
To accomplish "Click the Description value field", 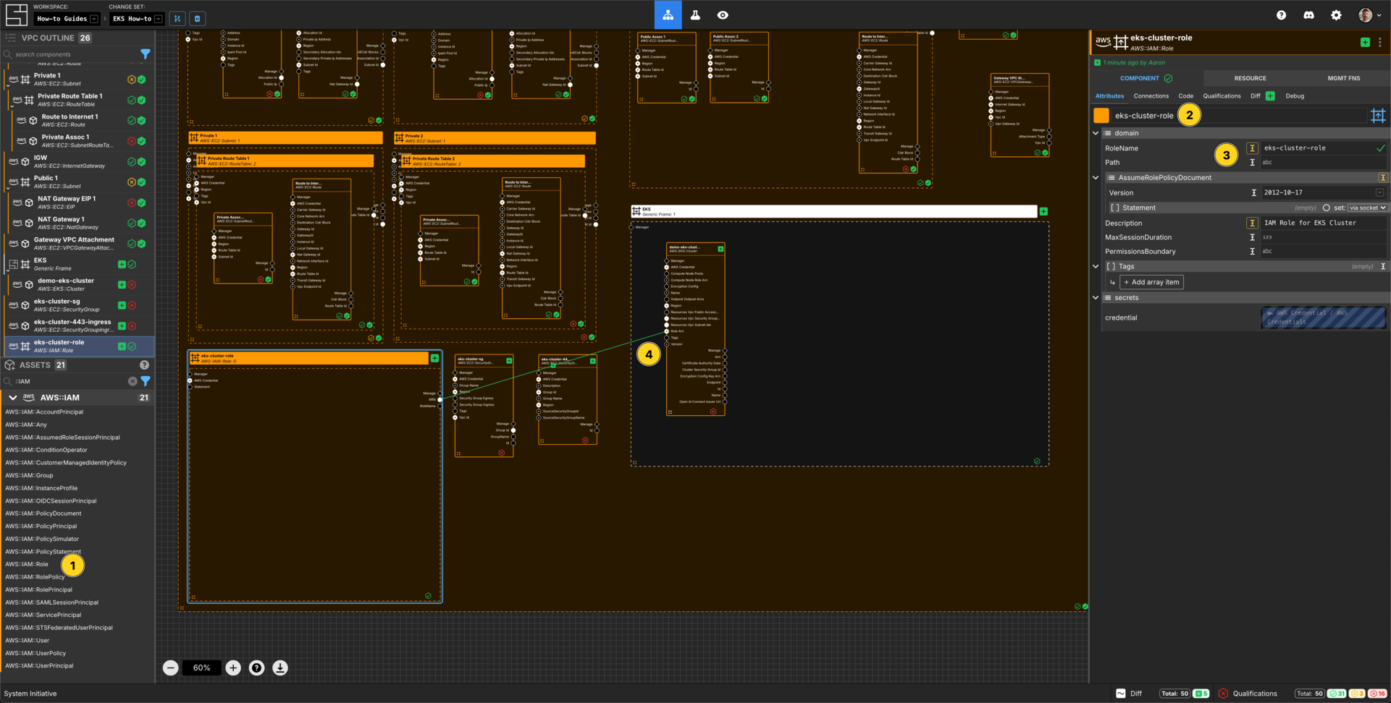I will pyautogui.click(x=1324, y=223).
